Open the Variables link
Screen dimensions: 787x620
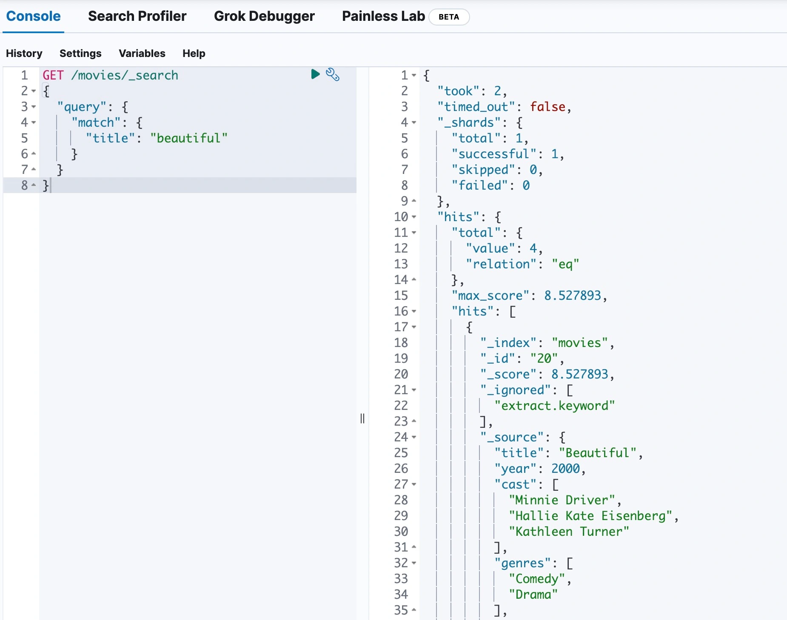142,53
